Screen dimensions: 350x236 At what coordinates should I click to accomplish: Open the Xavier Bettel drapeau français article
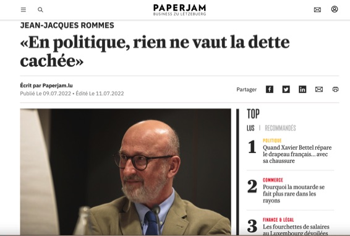point(297,154)
